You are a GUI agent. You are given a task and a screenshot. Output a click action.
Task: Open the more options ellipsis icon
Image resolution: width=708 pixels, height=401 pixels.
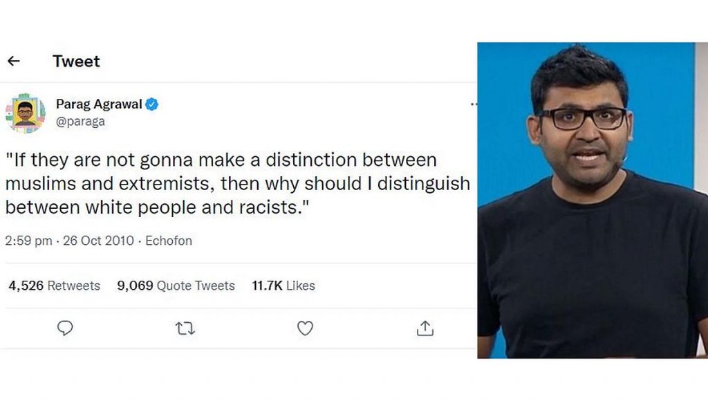pyautogui.click(x=474, y=104)
